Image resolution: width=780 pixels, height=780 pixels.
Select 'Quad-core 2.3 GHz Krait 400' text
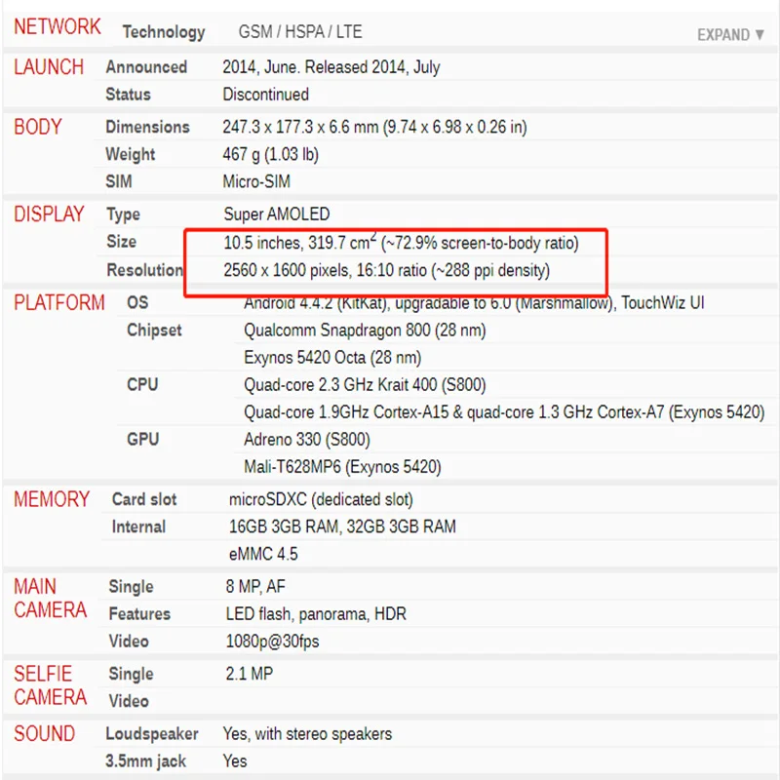(x=340, y=385)
